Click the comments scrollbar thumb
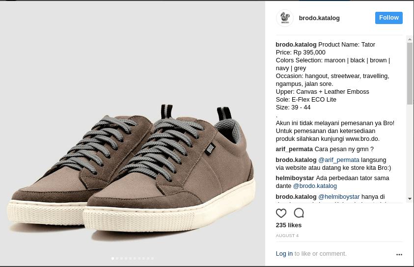Screen dimensions: 414x267 click(x=410, y=73)
